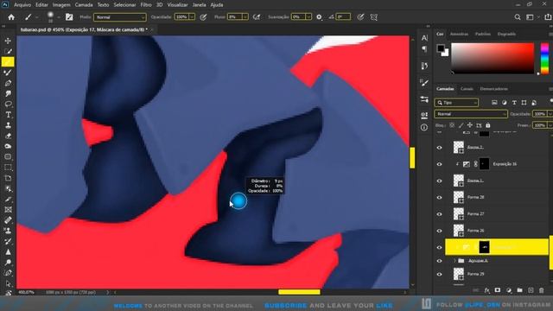Open the brush preset picker arrow

click(x=59, y=17)
